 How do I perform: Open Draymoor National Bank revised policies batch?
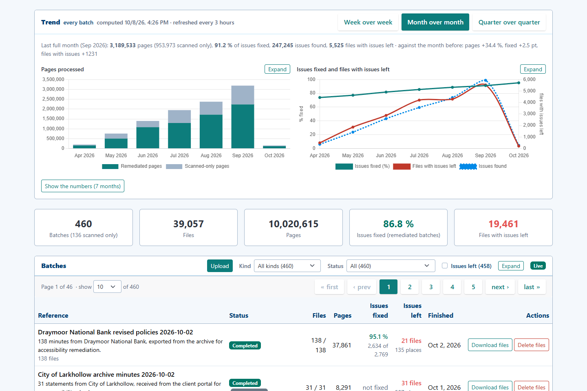point(115,332)
